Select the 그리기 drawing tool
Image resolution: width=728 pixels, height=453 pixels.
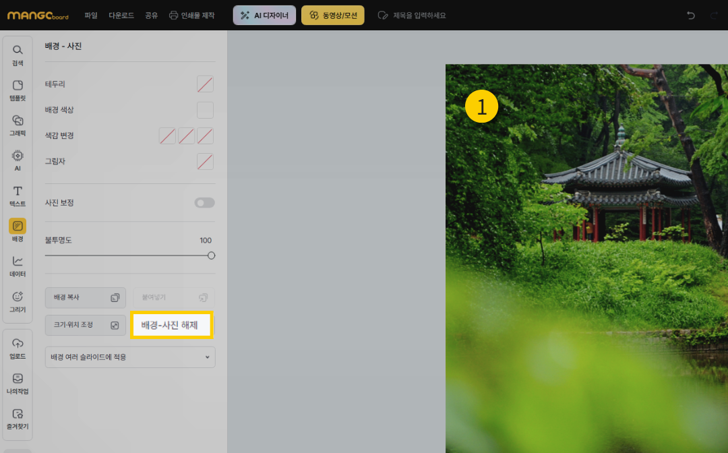pos(18,301)
